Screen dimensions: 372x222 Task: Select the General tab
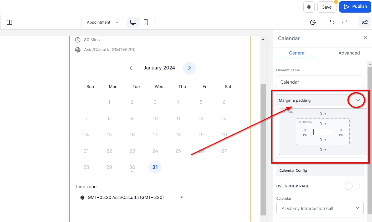(297, 53)
